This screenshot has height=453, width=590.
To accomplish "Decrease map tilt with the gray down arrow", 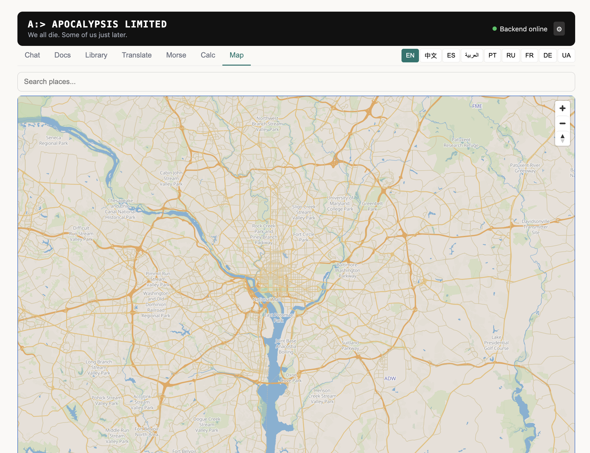I will point(562,141).
